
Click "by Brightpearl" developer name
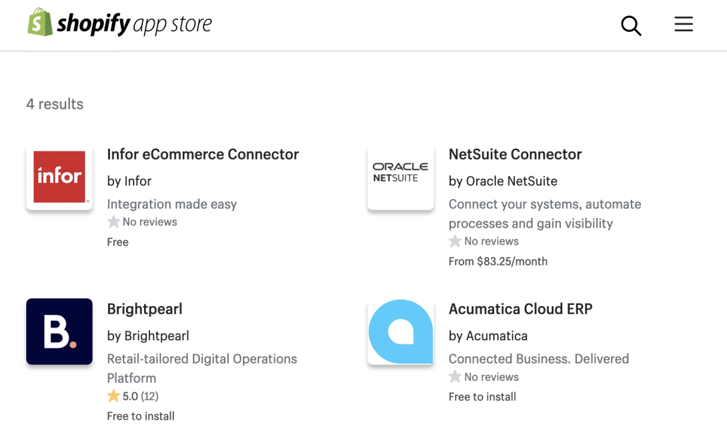click(x=148, y=336)
